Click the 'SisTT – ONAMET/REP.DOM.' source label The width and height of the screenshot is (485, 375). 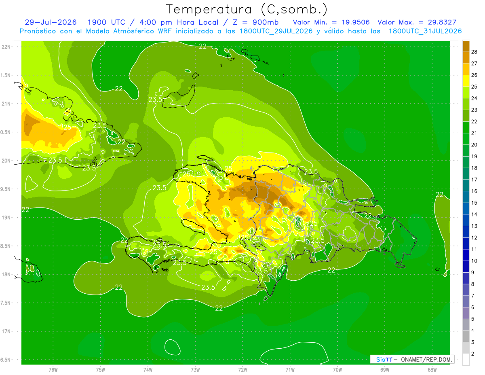coord(412,360)
